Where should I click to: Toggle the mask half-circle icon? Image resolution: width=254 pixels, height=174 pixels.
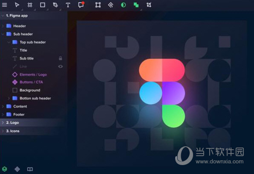tap(123, 5)
